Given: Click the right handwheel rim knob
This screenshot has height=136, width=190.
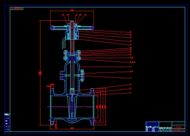Looking at the screenshot, I should [92, 28].
